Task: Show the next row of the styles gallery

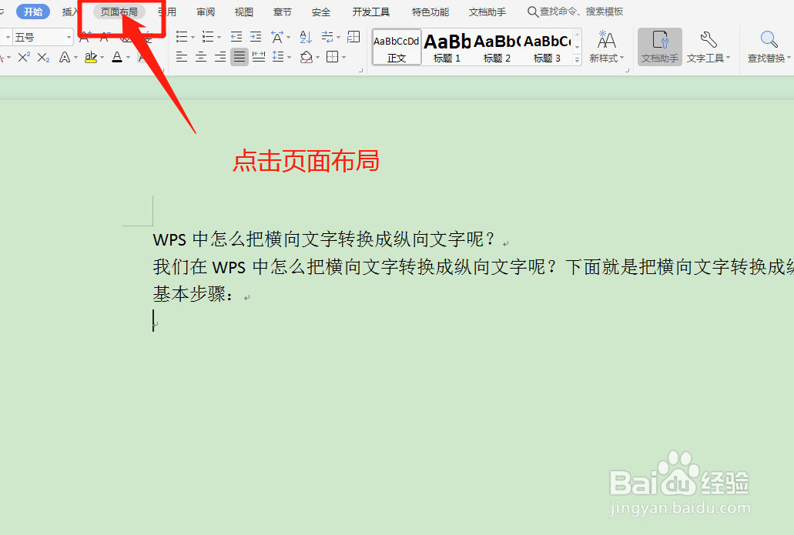Action: point(577,47)
